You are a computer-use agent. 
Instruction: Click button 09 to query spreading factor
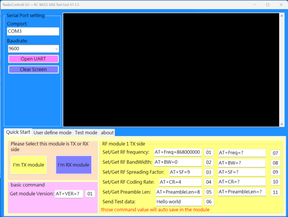point(275,172)
